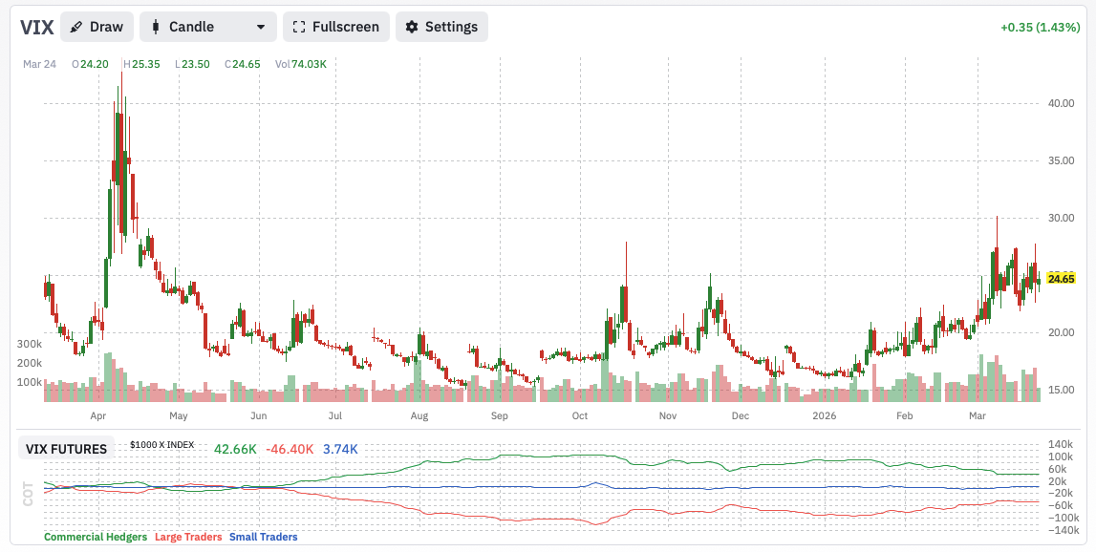Click the VIX FUTURES label
The width and height of the screenshot is (1096, 552).
(x=66, y=449)
